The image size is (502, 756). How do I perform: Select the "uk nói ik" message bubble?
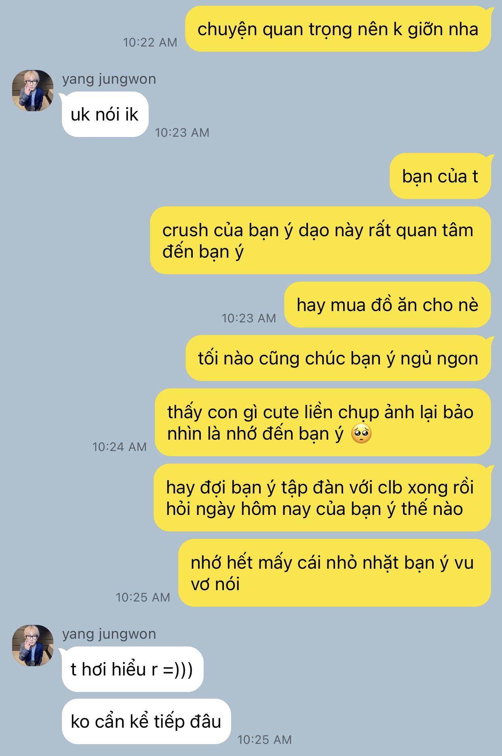coord(105,114)
